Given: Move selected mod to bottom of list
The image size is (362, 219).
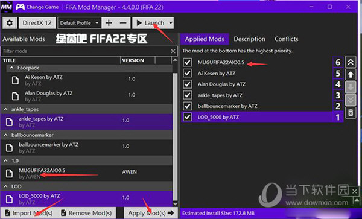Looking at the screenshot, I should [351, 100].
